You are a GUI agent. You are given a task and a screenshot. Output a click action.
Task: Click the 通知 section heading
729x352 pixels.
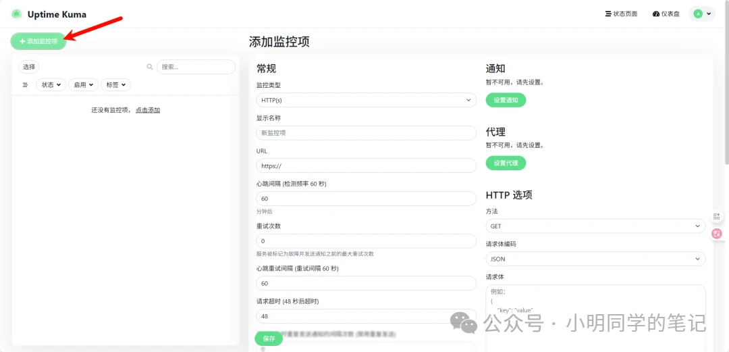[x=495, y=68]
